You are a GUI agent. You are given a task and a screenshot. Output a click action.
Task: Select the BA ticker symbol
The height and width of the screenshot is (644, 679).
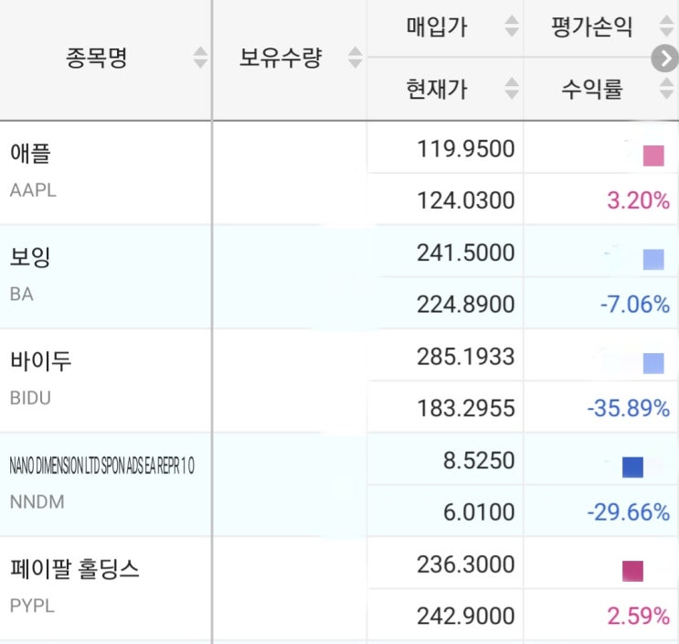pyautogui.click(x=21, y=295)
